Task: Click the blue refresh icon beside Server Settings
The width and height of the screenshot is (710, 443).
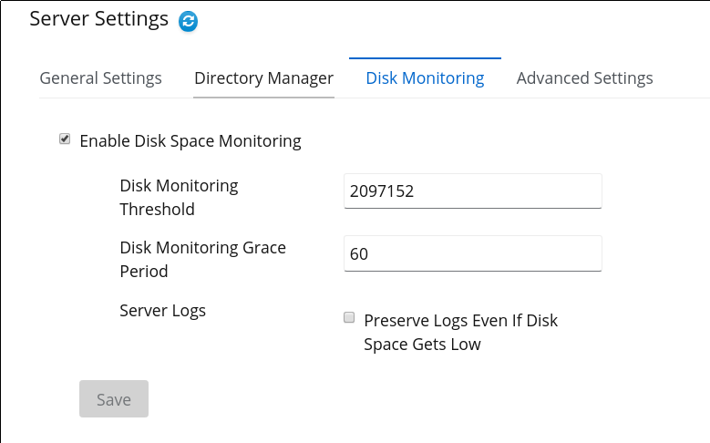Action: point(188,21)
